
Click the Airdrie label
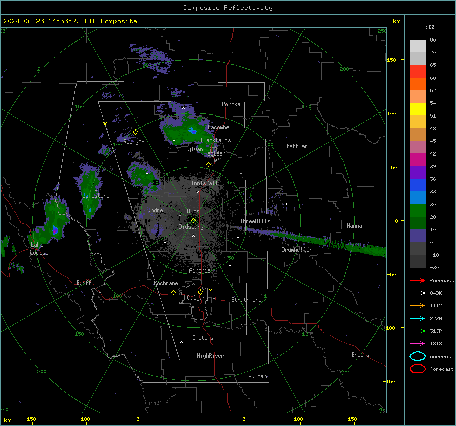(200, 270)
